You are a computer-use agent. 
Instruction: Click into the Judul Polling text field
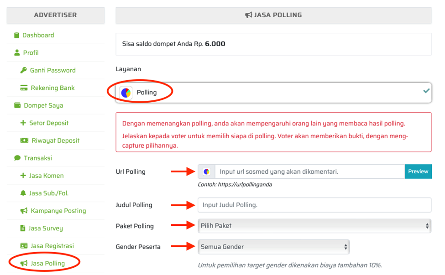click(314, 205)
